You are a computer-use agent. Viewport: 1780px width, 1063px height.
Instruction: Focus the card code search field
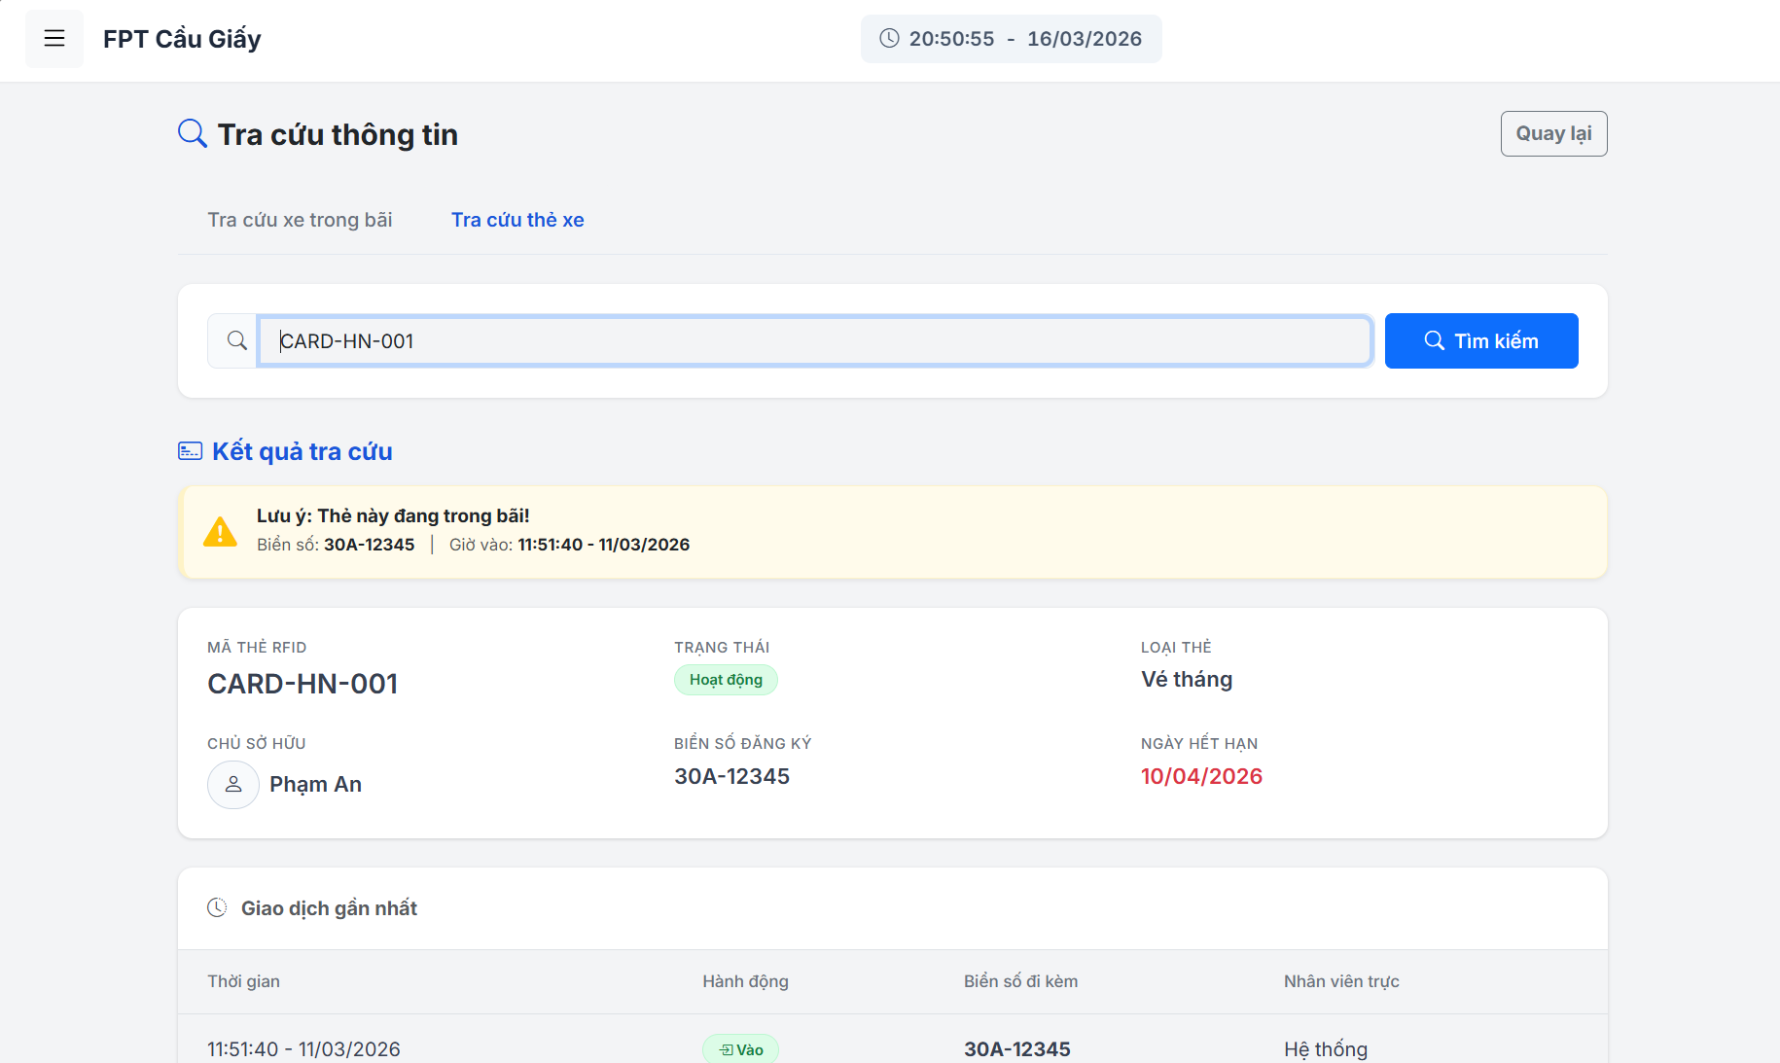(x=815, y=340)
